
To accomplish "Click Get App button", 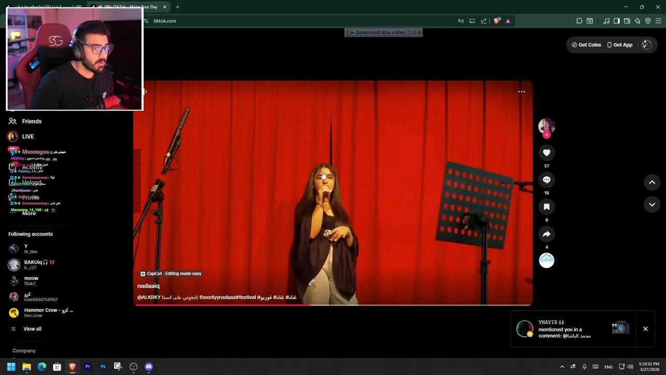I will (620, 45).
